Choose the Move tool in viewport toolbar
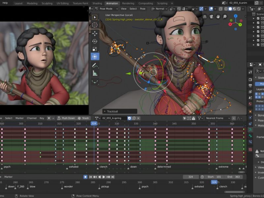This screenshot has width=264, height=198. click(95, 33)
